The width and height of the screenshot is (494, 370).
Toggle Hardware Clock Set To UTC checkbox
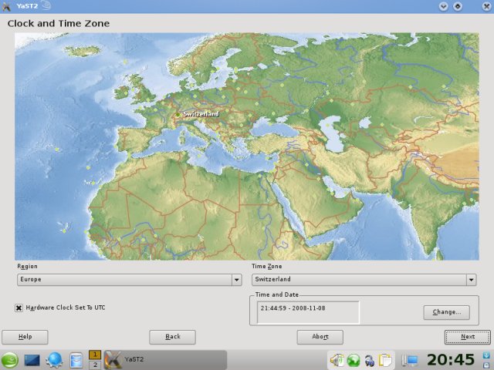pos(19,308)
